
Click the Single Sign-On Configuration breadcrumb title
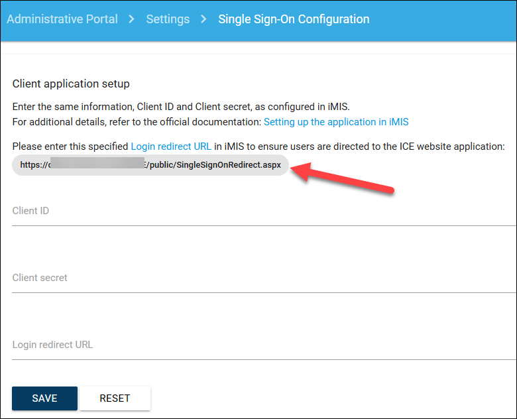click(294, 19)
